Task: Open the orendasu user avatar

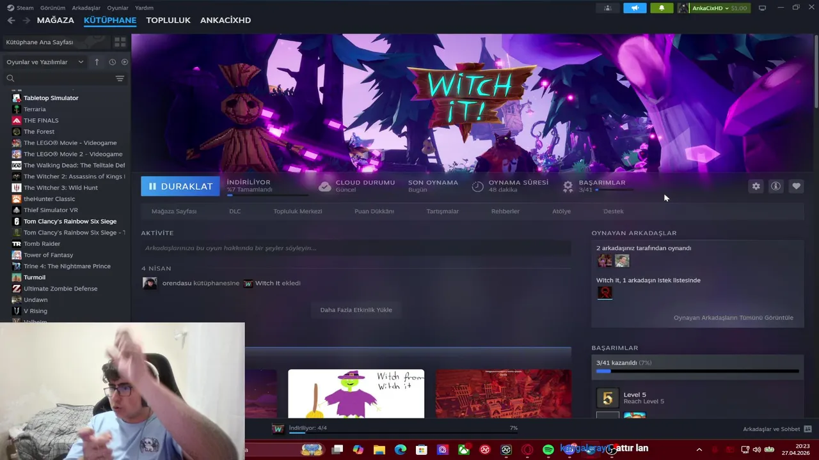Action: tap(150, 283)
